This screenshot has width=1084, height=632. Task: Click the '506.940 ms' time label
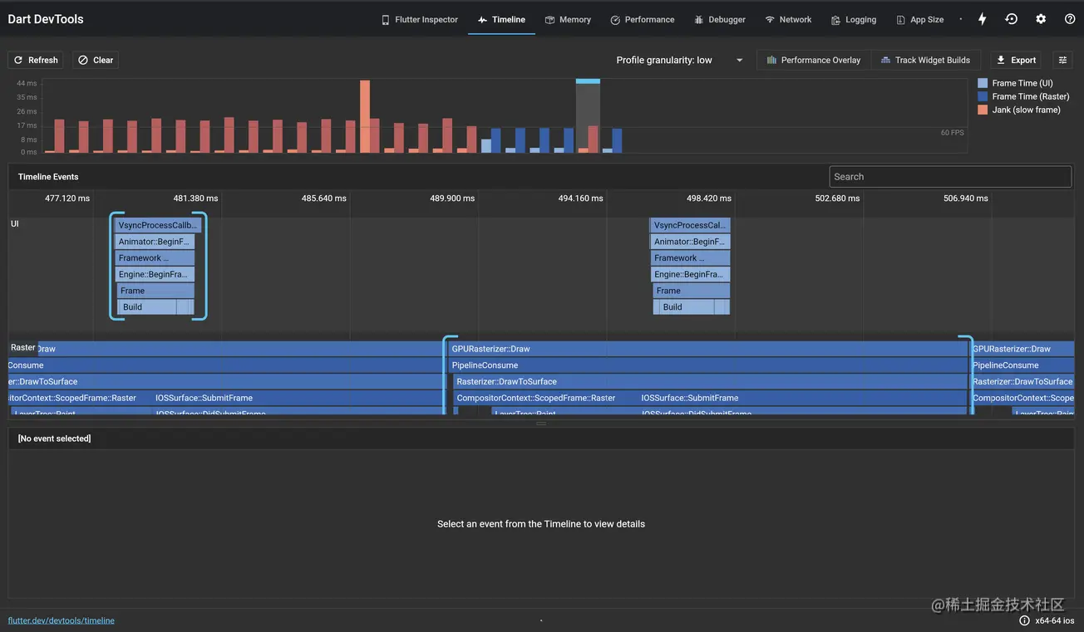[x=966, y=198]
